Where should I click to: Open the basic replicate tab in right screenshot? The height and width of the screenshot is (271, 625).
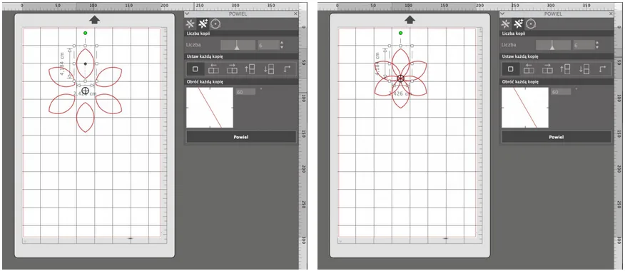click(506, 24)
